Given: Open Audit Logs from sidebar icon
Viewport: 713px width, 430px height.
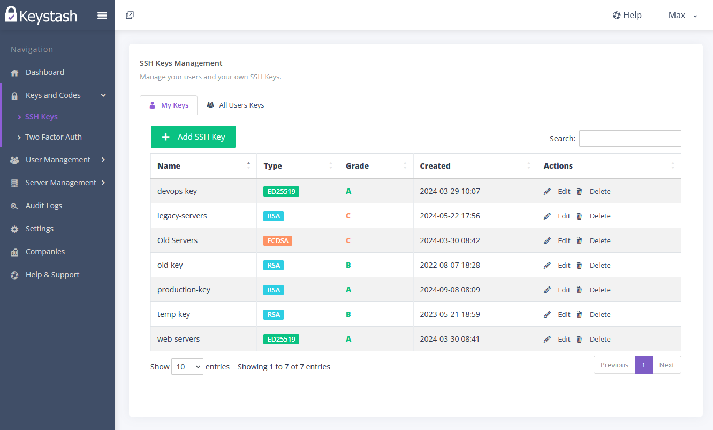Looking at the screenshot, I should pyautogui.click(x=15, y=206).
